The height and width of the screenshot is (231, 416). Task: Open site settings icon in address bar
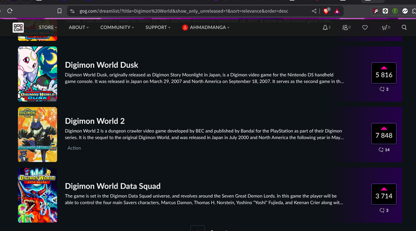click(72, 11)
